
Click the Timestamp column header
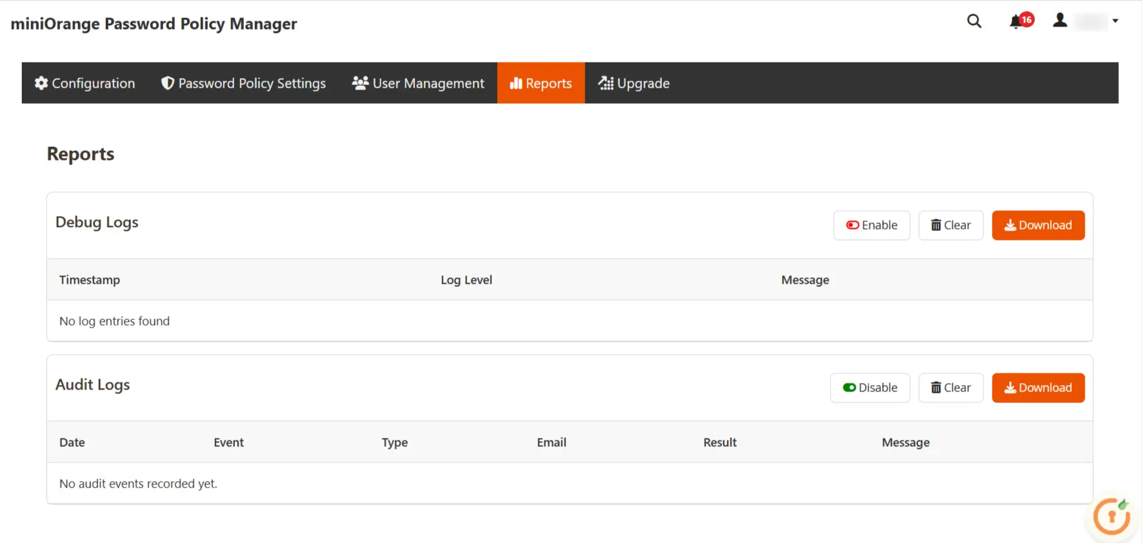pos(90,280)
